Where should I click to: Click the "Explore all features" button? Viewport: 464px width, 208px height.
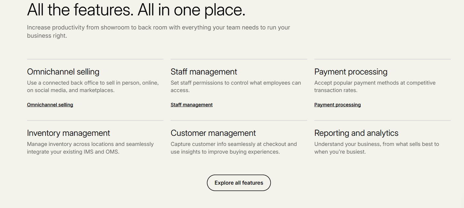pos(239,183)
